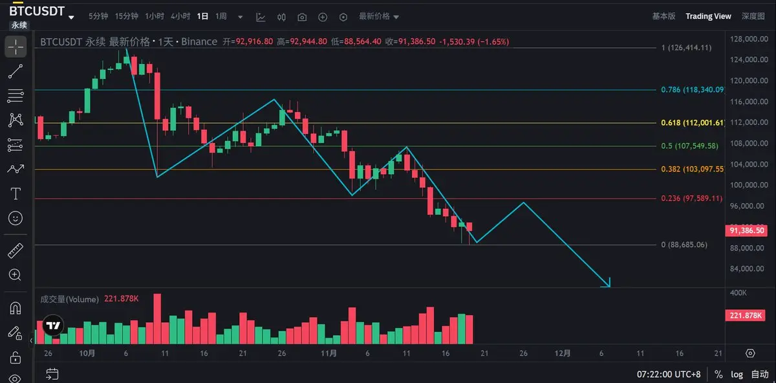The width and height of the screenshot is (776, 383).
Task: Click the 12月 date on time axis
Action: click(x=563, y=353)
